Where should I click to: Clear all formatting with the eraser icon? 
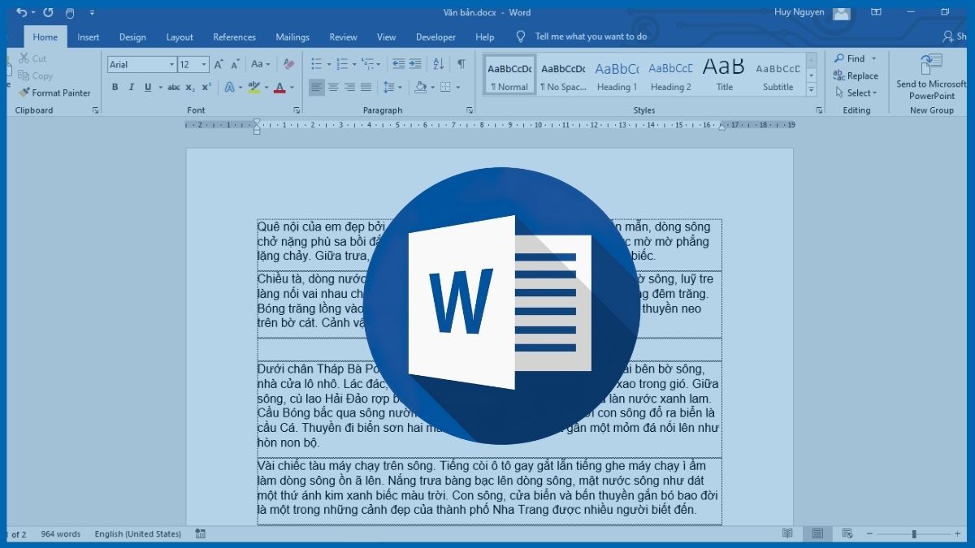[x=289, y=63]
